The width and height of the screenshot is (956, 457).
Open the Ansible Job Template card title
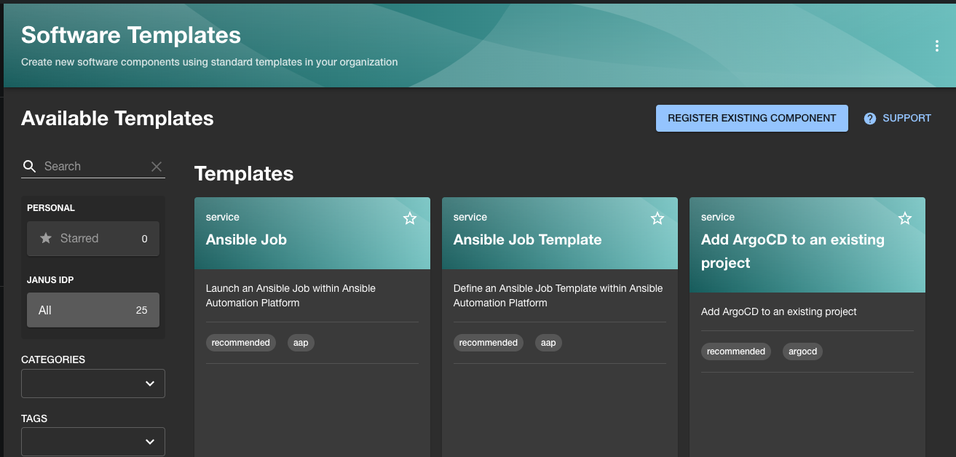point(527,239)
